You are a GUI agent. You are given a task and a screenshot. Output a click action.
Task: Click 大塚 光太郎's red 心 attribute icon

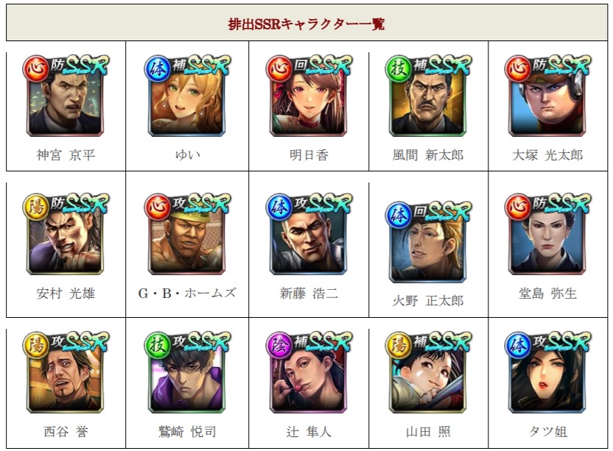(x=518, y=68)
